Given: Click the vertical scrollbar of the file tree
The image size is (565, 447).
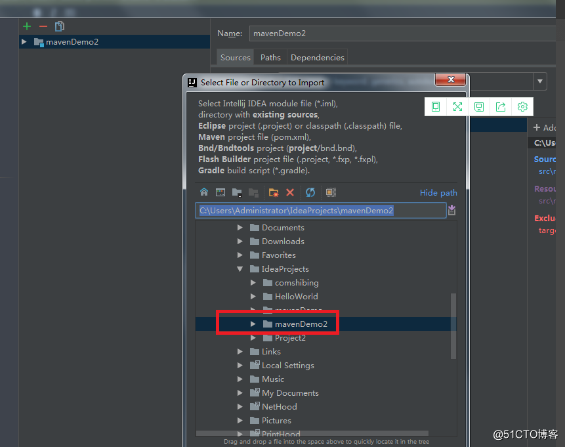Looking at the screenshot, I should [x=453, y=326].
